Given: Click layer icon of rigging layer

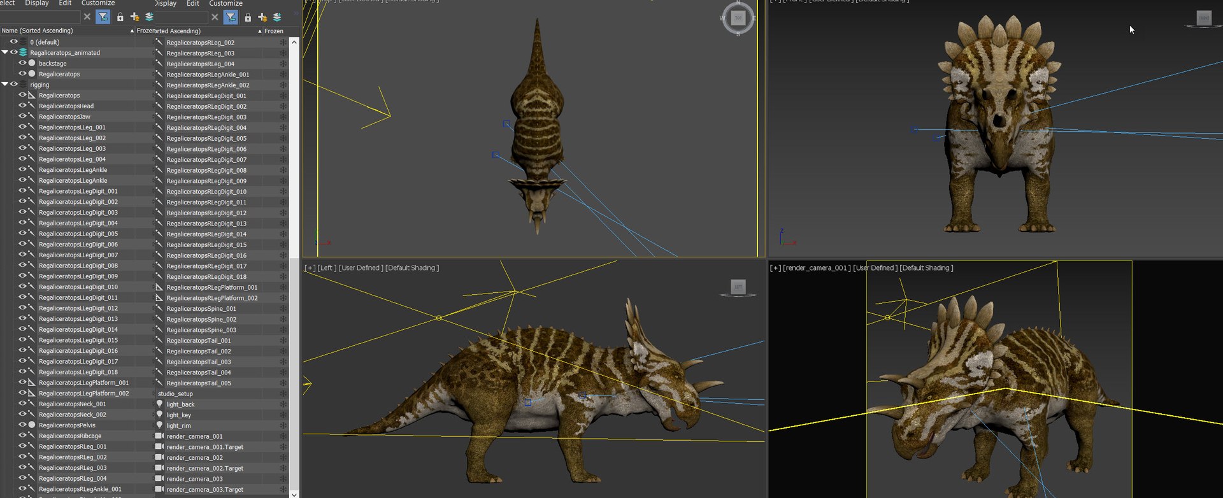Looking at the screenshot, I should tap(24, 84).
